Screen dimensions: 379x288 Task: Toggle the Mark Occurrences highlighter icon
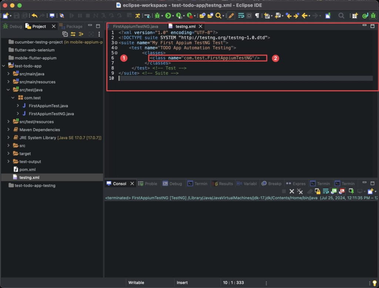(231, 16)
